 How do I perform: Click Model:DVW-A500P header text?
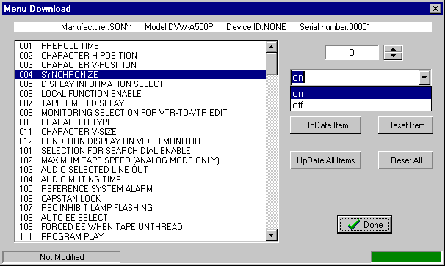(x=179, y=27)
